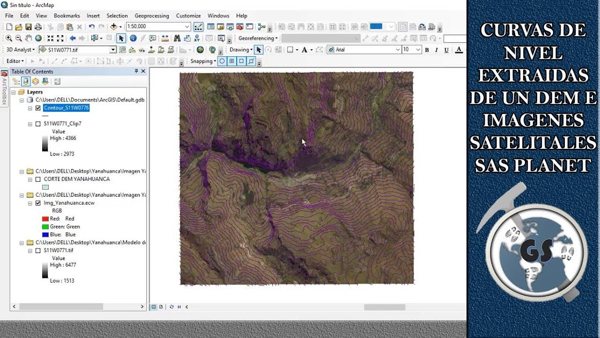This screenshot has height=338, width=600.
Task: Launch ArcGlobe from 3D Analyst toolbar
Action: 212,49
